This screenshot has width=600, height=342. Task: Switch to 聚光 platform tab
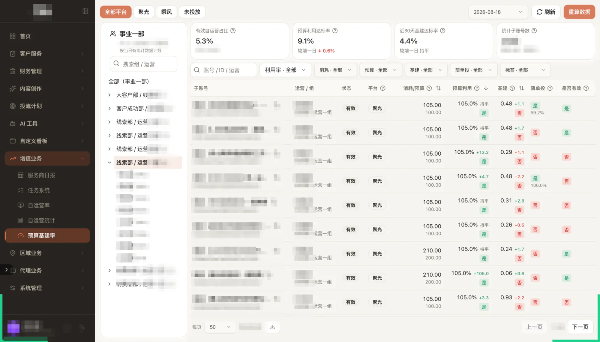(x=144, y=12)
